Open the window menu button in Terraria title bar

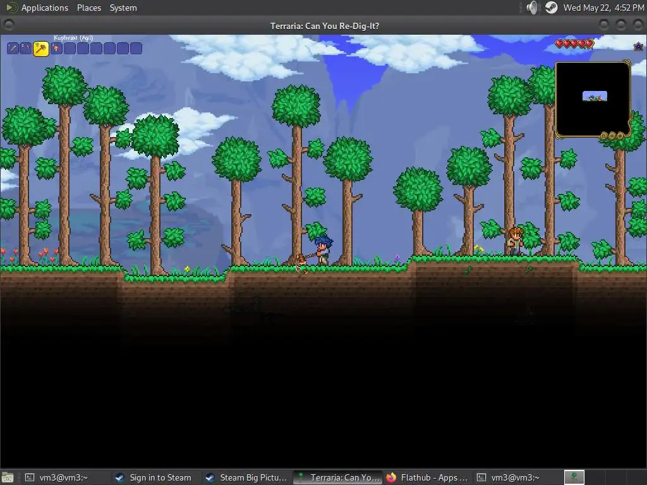point(8,25)
